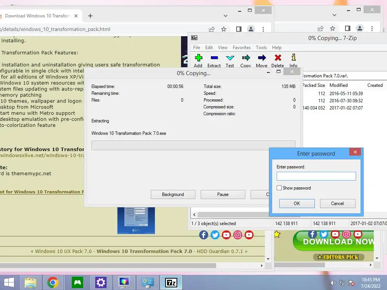
Task: Run the Test tool in 7-Zip
Action: [x=230, y=60]
